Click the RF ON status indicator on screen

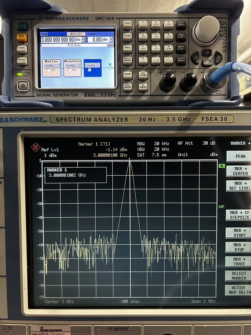(x=58, y=34)
